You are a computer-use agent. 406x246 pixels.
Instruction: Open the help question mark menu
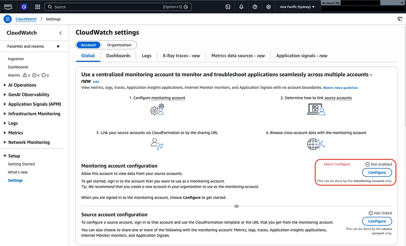(255, 7)
